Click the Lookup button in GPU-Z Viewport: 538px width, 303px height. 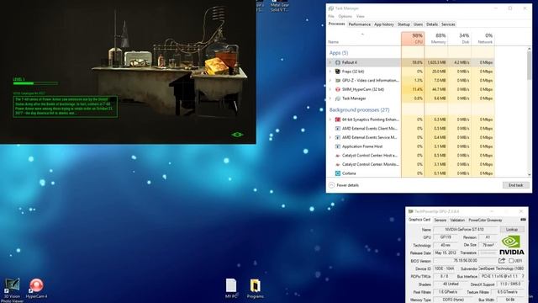[x=512, y=230]
